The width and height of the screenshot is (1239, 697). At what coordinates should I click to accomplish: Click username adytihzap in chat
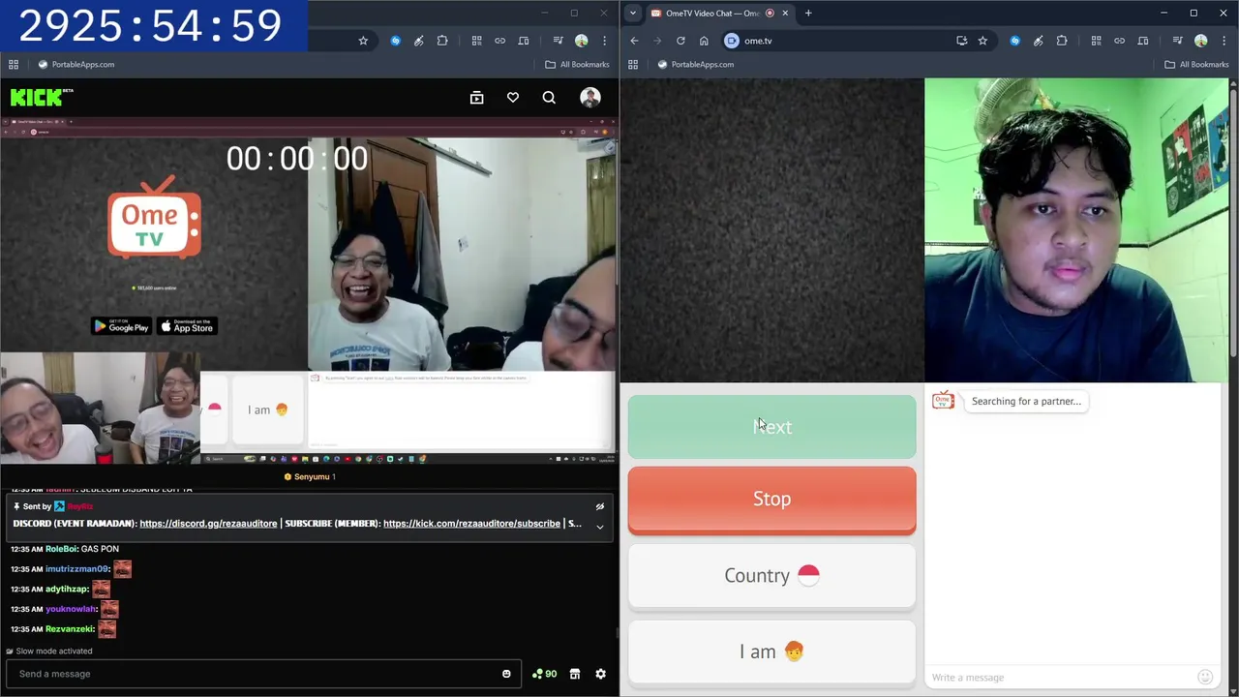coord(66,590)
